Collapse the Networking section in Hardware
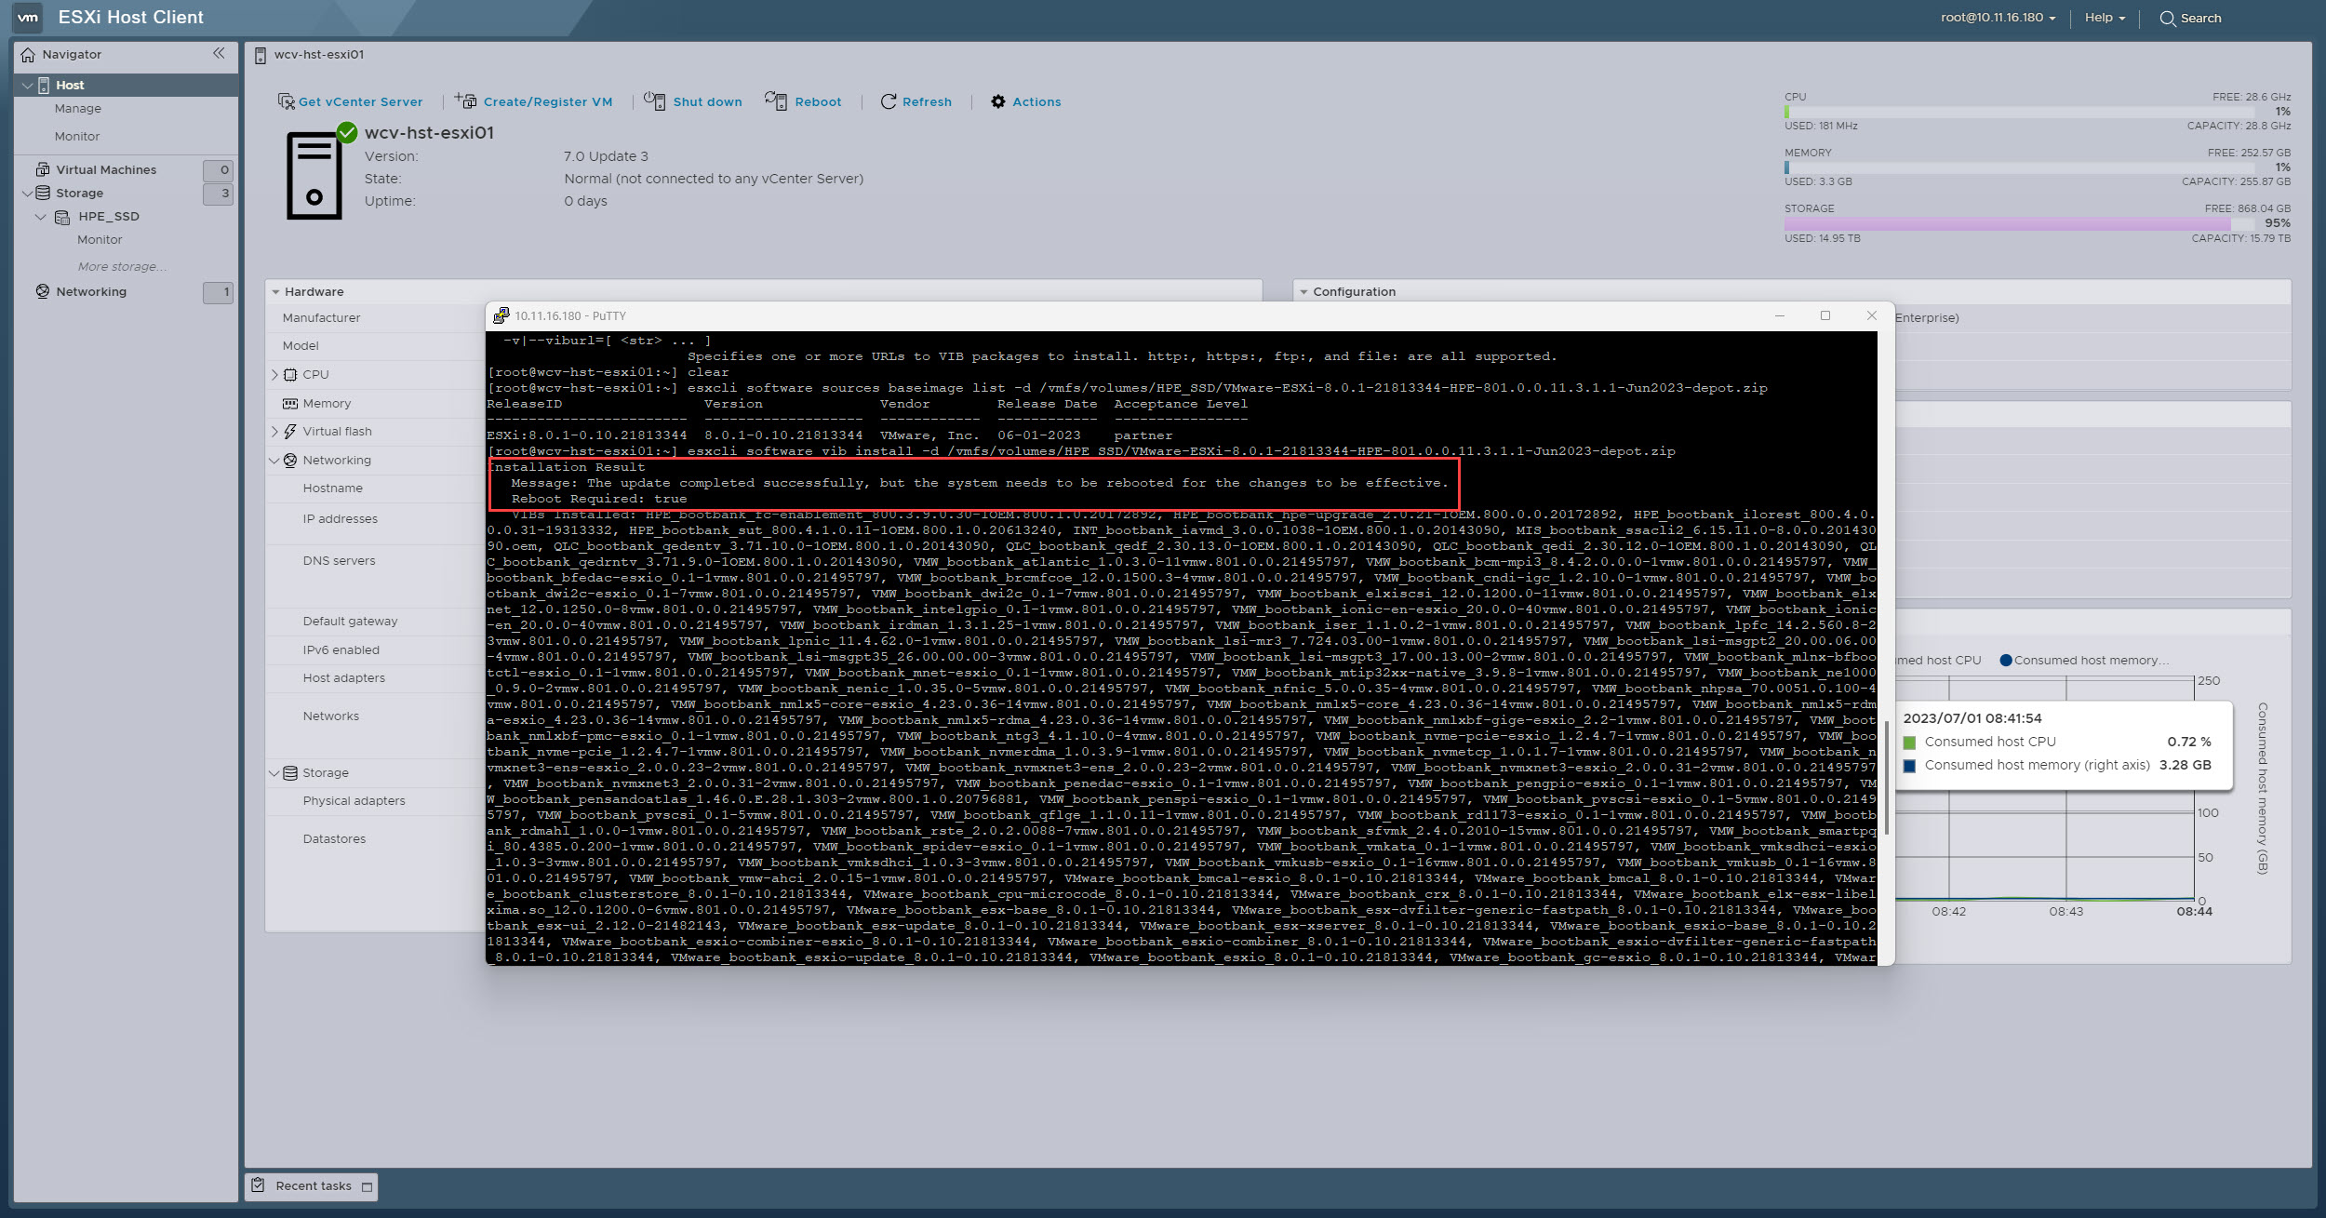This screenshot has height=1218, width=2326. tap(274, 461)
